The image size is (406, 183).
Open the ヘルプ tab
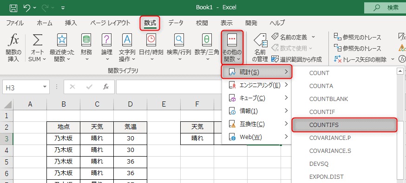(x=277, y=23)
